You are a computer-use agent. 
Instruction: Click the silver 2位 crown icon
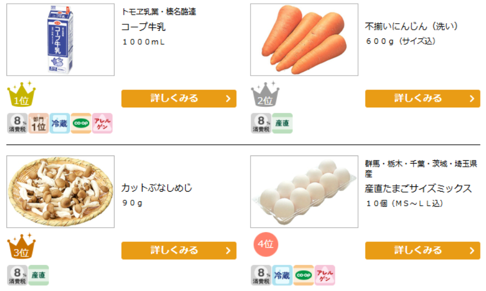point(265,94)
